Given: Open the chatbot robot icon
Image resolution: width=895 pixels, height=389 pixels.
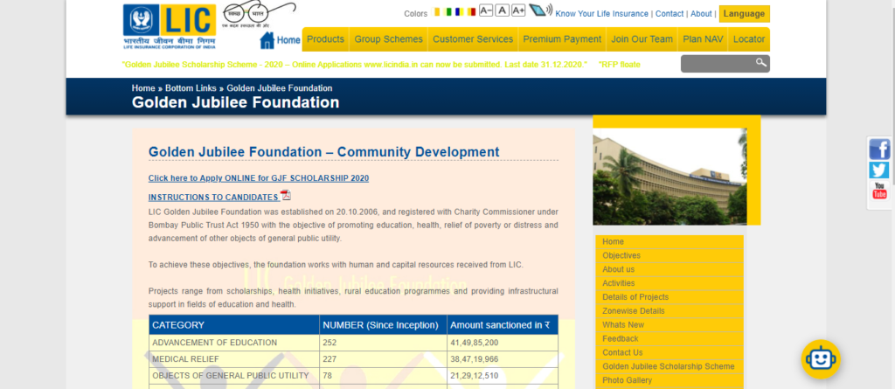Looking at the screenshot, I should click(x=821, y=359).
